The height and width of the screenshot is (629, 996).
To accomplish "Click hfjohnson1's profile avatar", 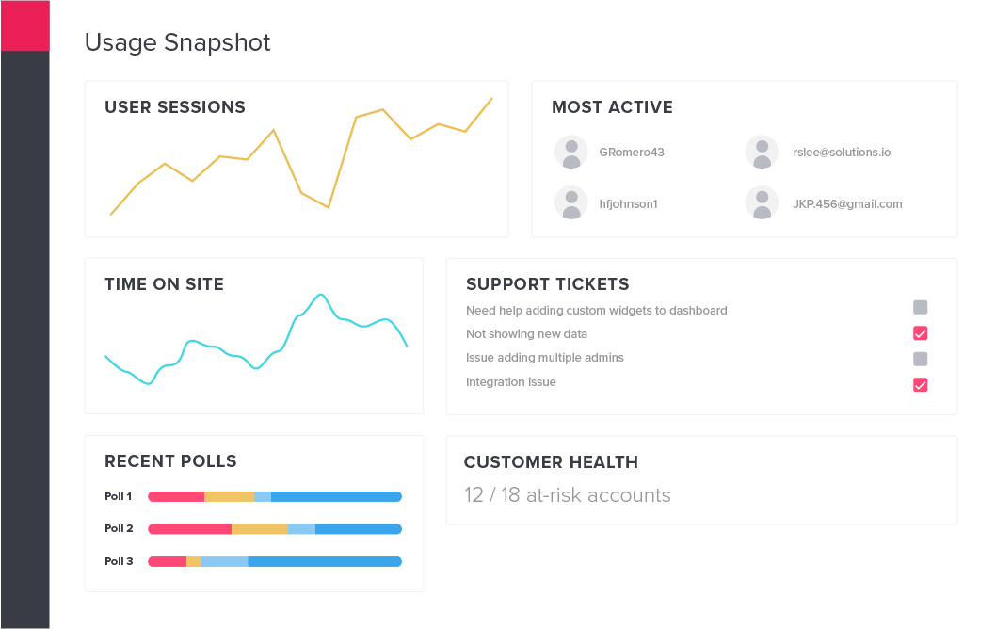I will pyautogui.click(x=571, y=203).
